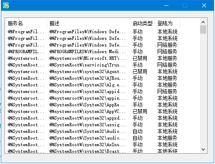This screenshot has width=215, height=164.
Task: Click 本地系统 in the appxd row
Action: tap(167, 118)
